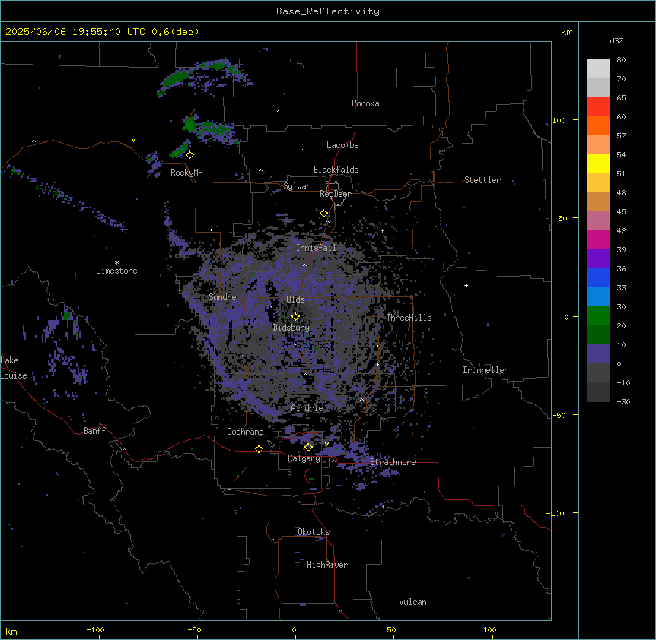Click the Lake Louise label at left edge
This screenshot has width=656, height=640.
pos(14,368)
